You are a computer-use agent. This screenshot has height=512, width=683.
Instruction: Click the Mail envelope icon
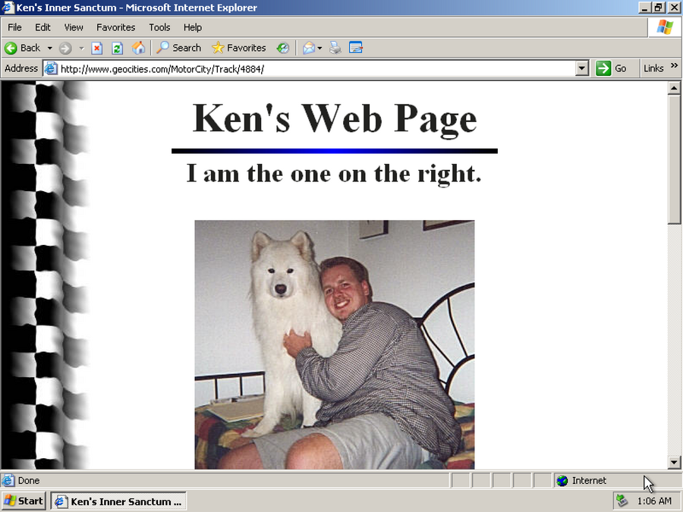coord(309,48)
